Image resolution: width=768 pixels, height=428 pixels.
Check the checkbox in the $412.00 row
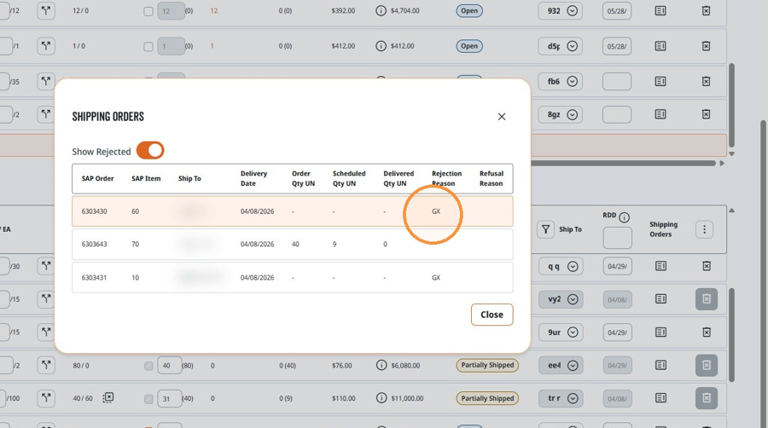click(148, 47)
